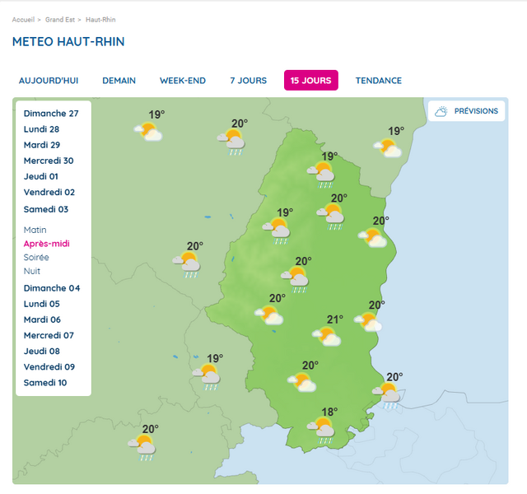The height and width of the screenshot is (494, 527).
Task: Open the PRÉVISIONS button
Action: 467,111
